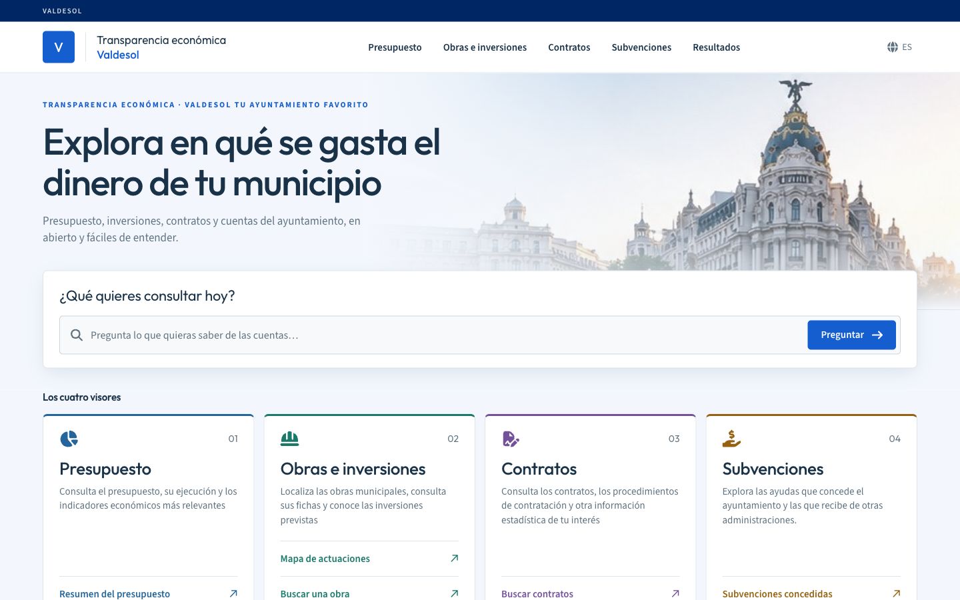Image resolution: width=960 pixels, height=600 pixels.
Task: Click arrow icon beside Mapa de actuaciones
Action: tap(454, 558)
